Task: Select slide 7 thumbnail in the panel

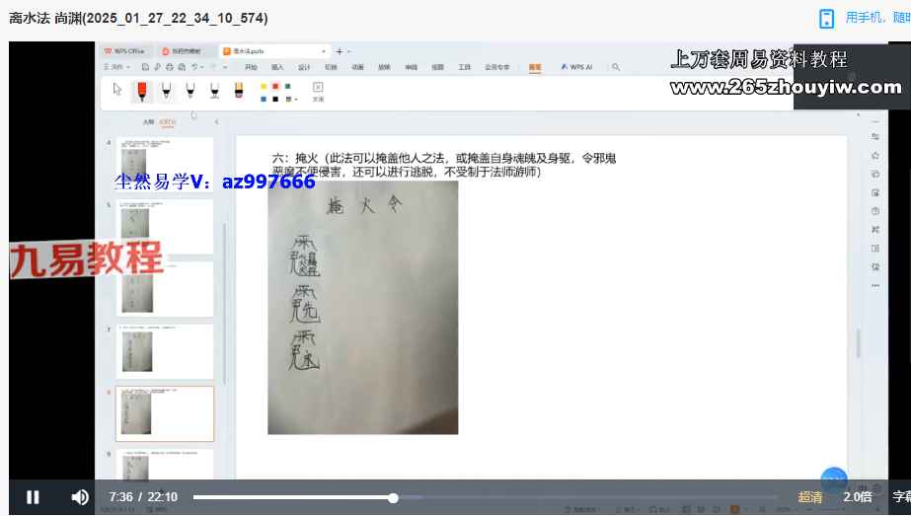Action: [x=164, y=351]
